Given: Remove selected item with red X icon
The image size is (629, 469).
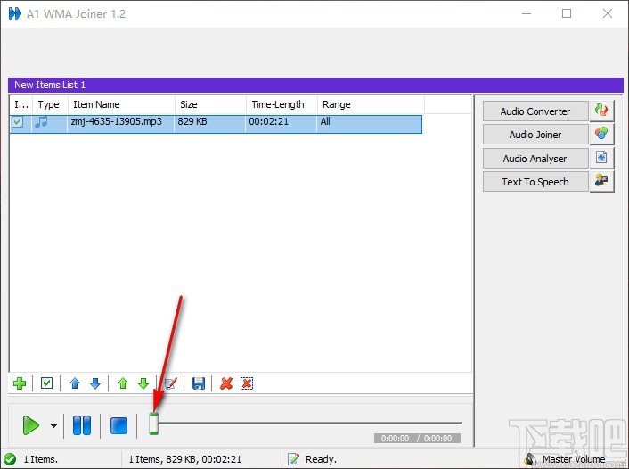Looking at the screenshot, I should click(x=226, y=383).
